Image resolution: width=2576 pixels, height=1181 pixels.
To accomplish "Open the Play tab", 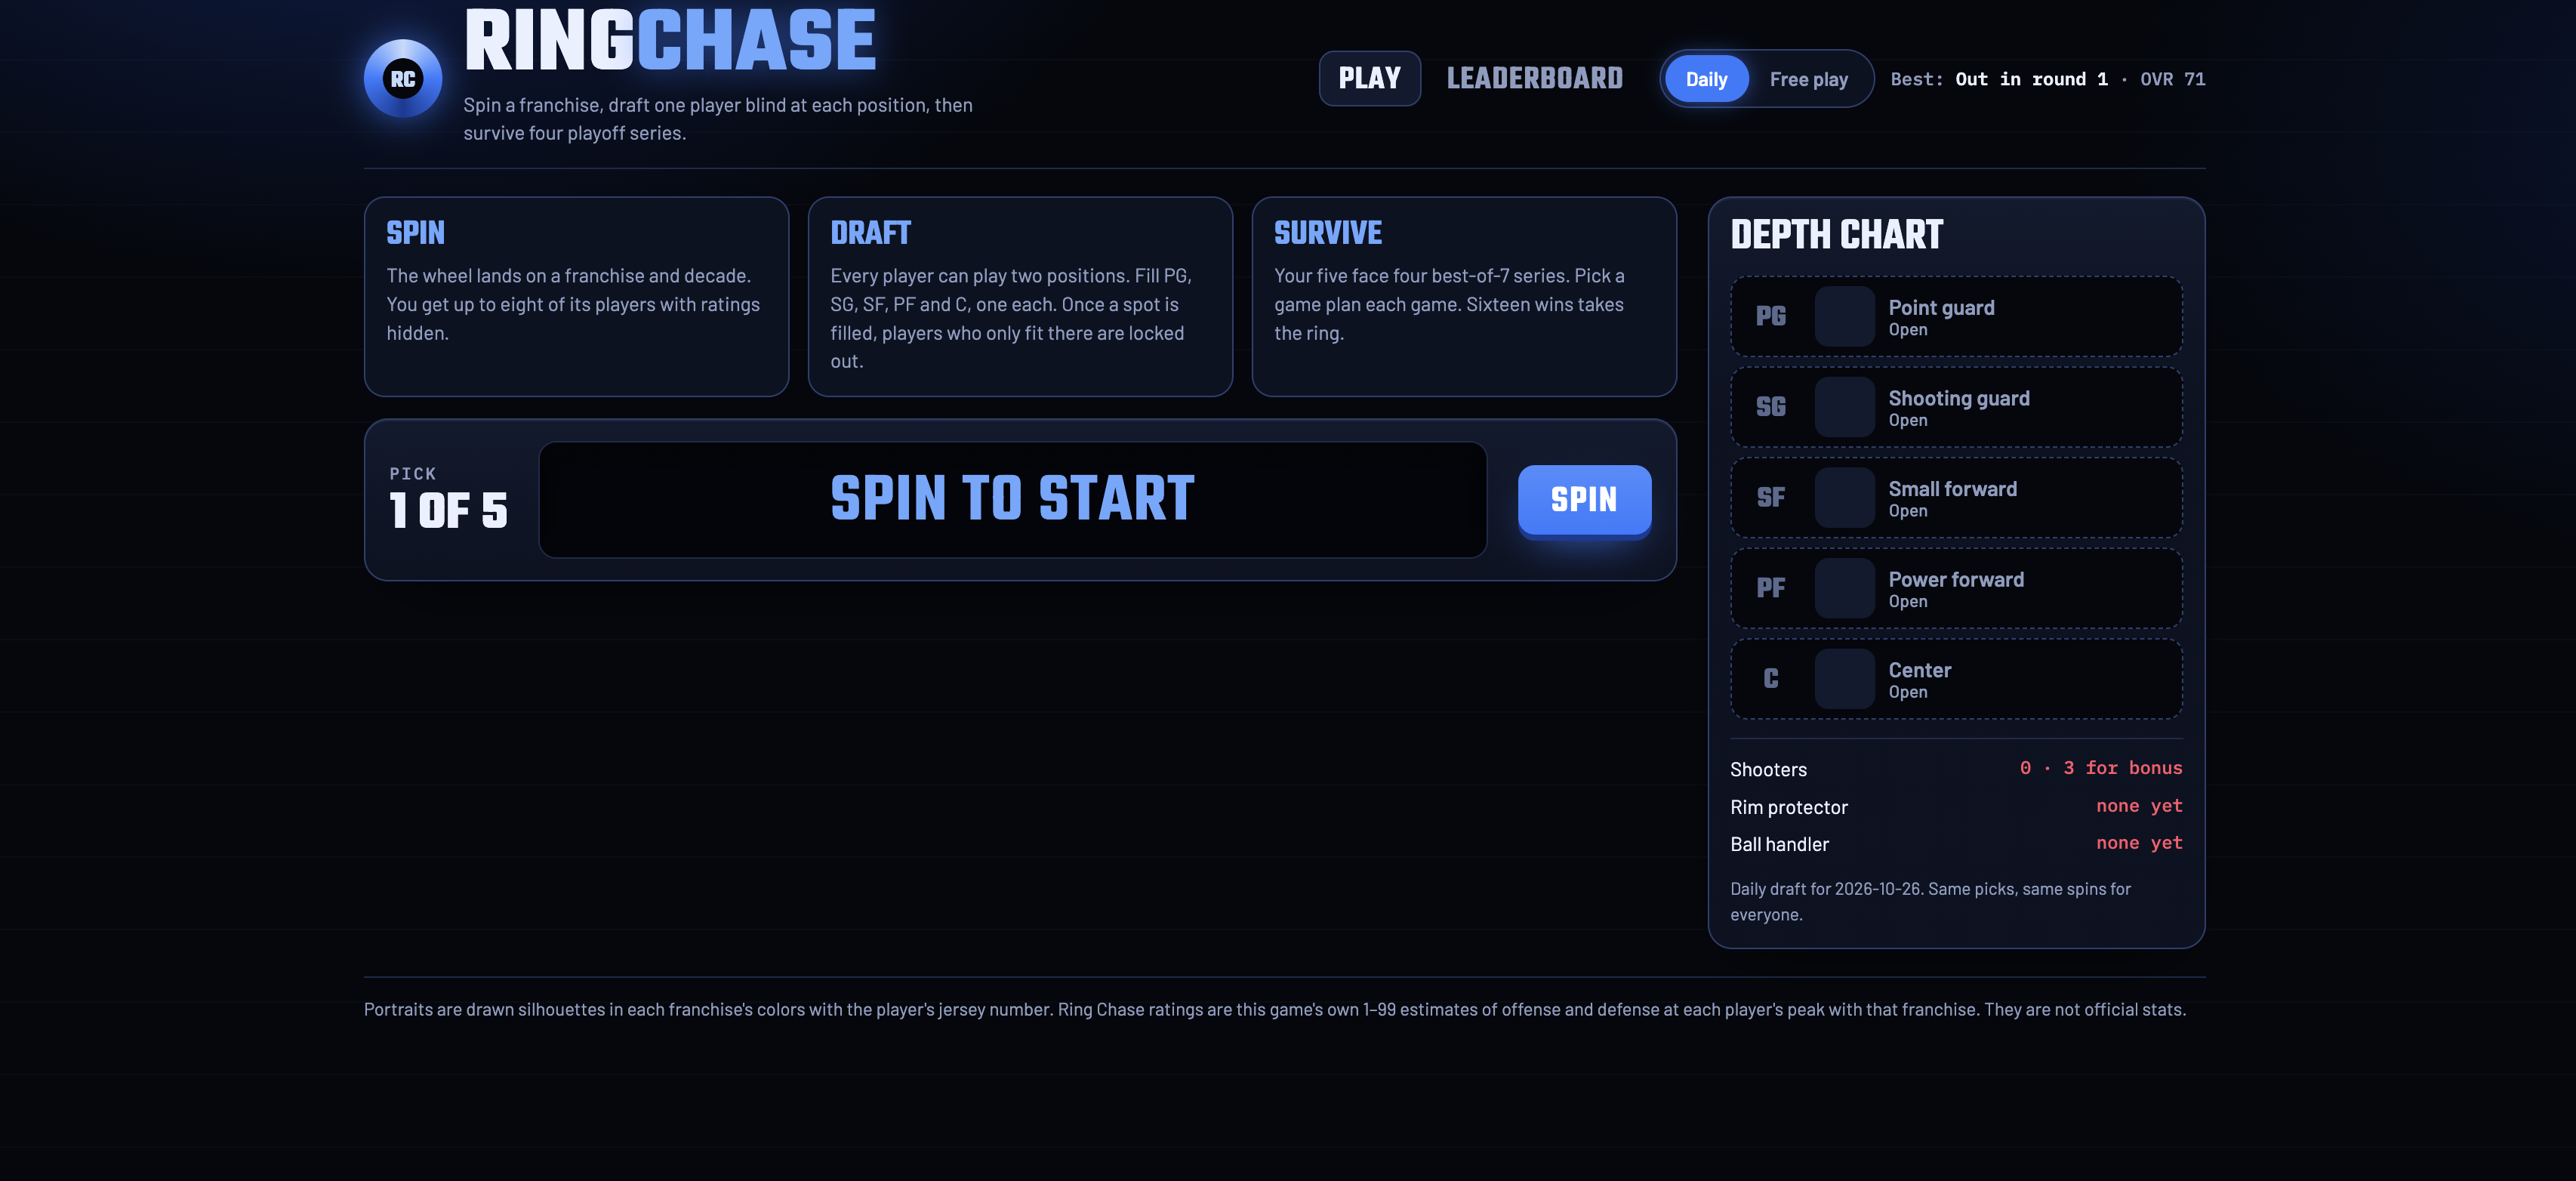I will 1369,78.
